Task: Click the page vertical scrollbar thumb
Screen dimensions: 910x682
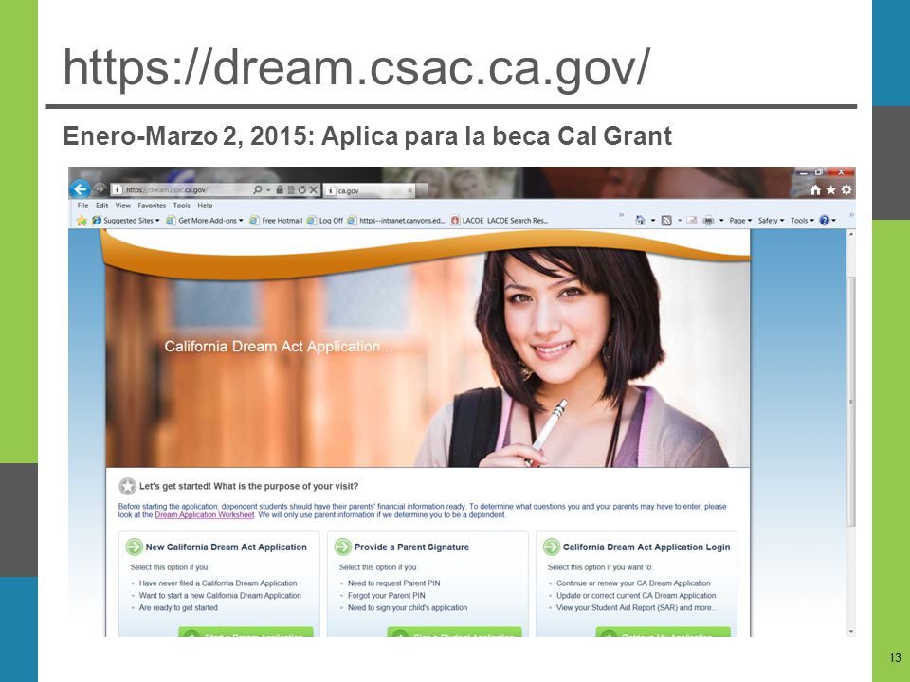Action: 851,402
